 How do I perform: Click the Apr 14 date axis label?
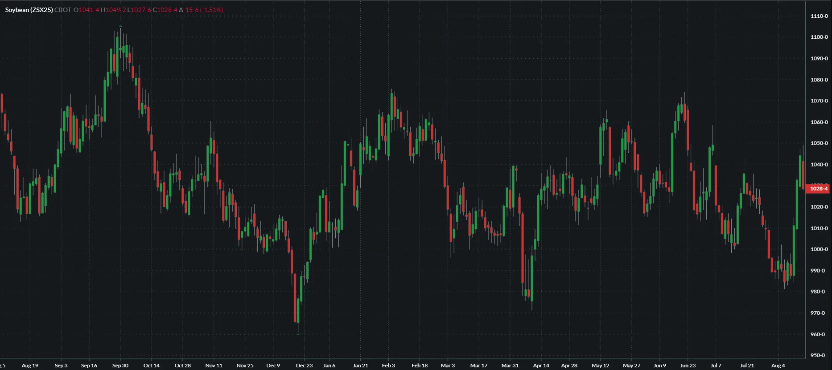[x=541, y=366]
